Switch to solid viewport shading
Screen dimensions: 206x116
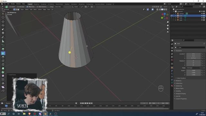162,9
